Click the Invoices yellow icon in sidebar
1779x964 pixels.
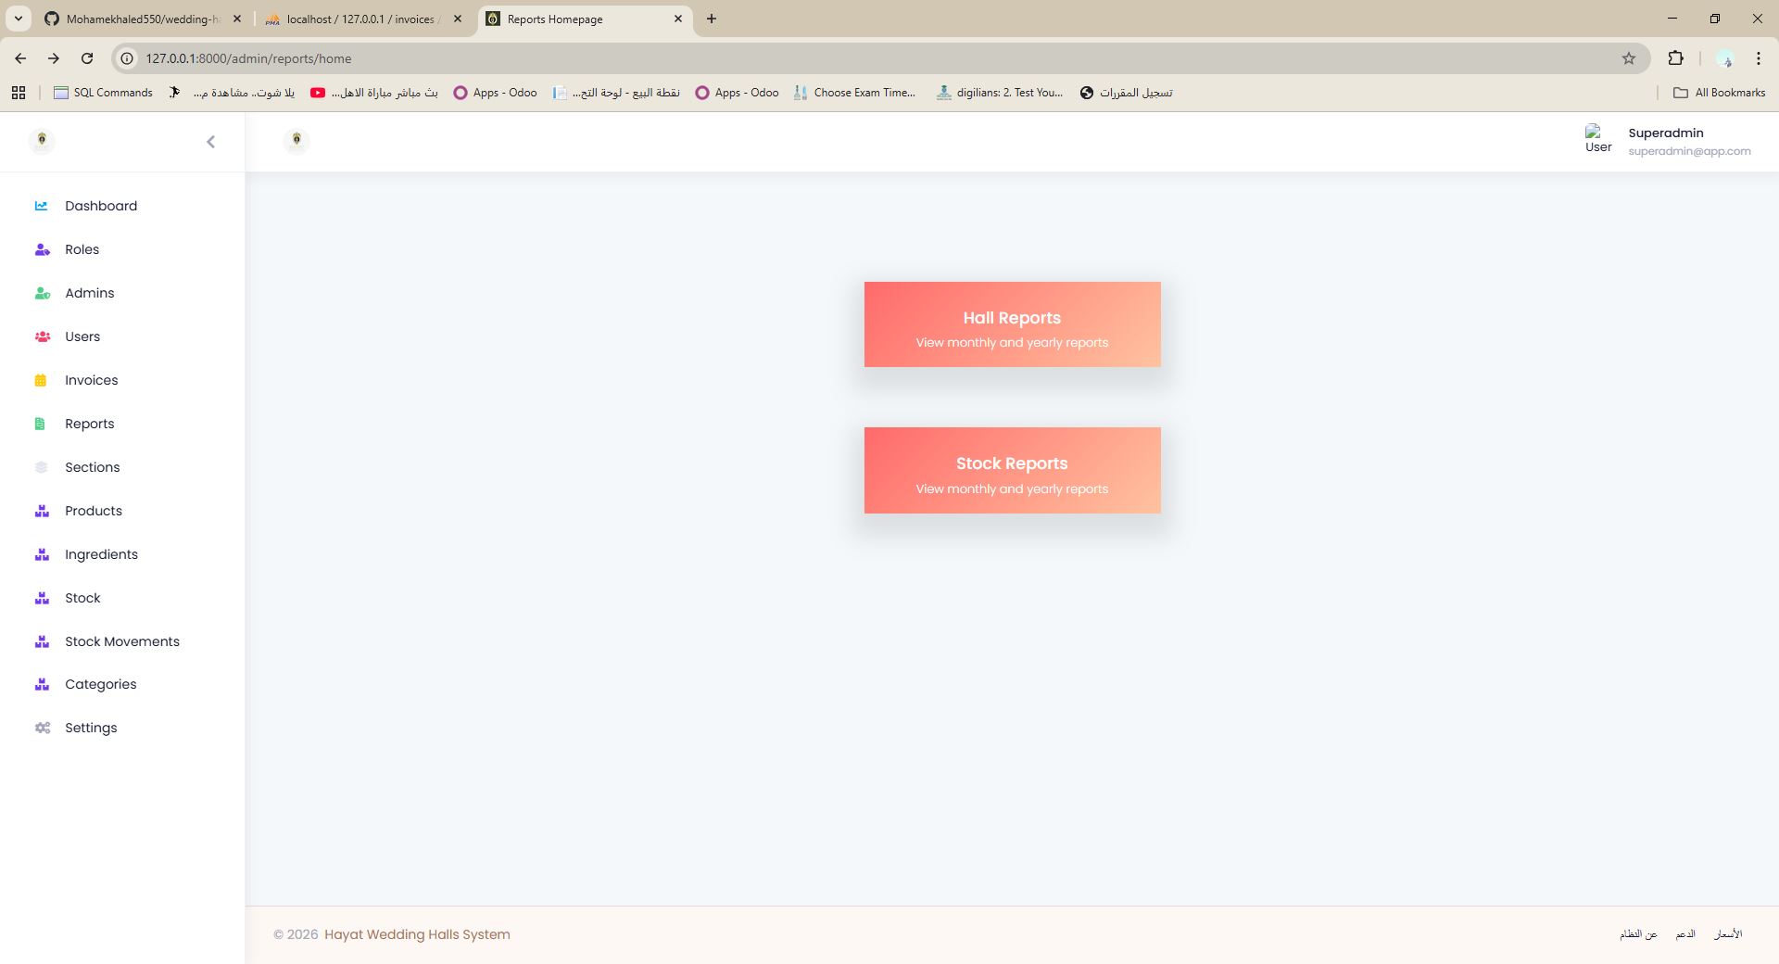41,380
